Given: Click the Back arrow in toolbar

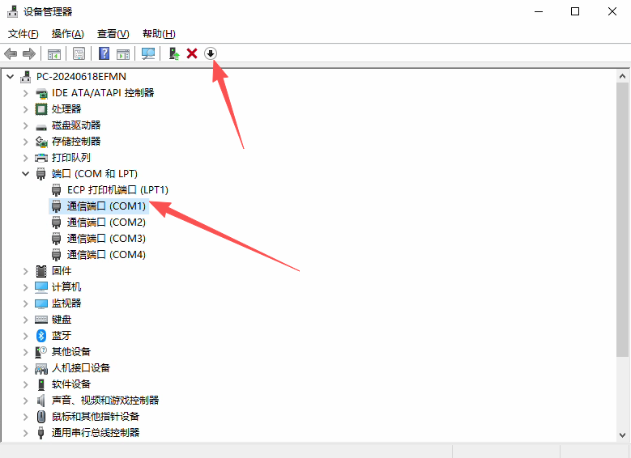Looking at the screenshot, I should click(11, 53).
